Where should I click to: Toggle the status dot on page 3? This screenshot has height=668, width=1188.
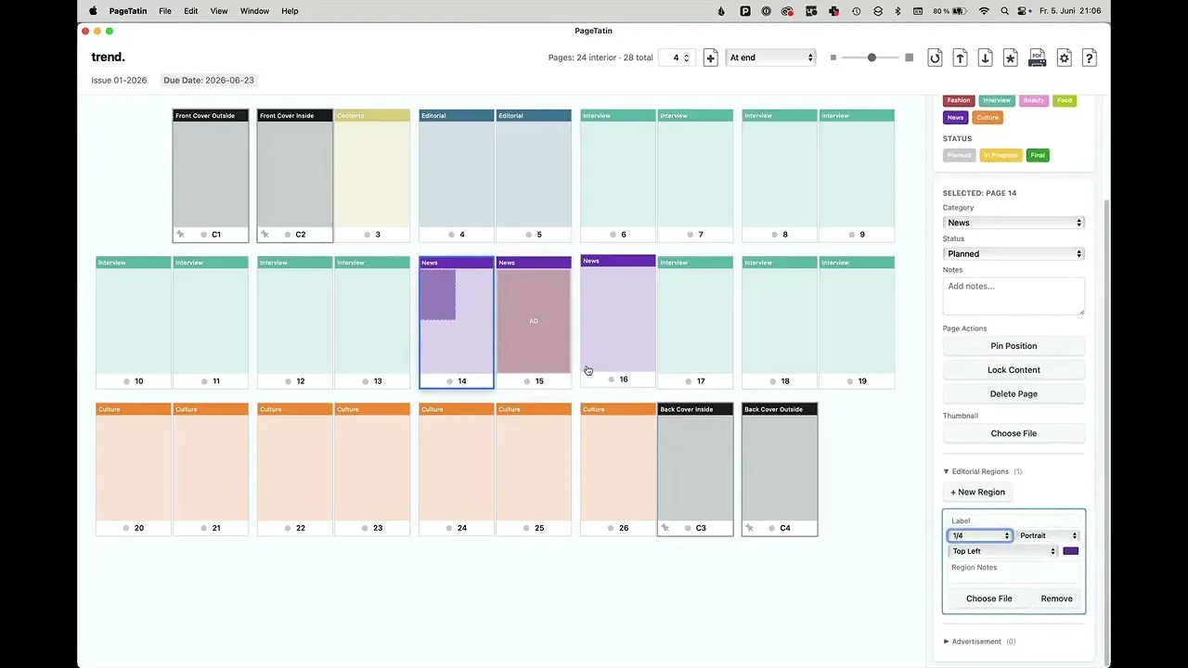[367, 235]
